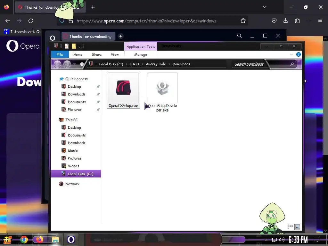328x246 pixels.
Task: Open Documents under Quick access
Action: tap(74, 102)
